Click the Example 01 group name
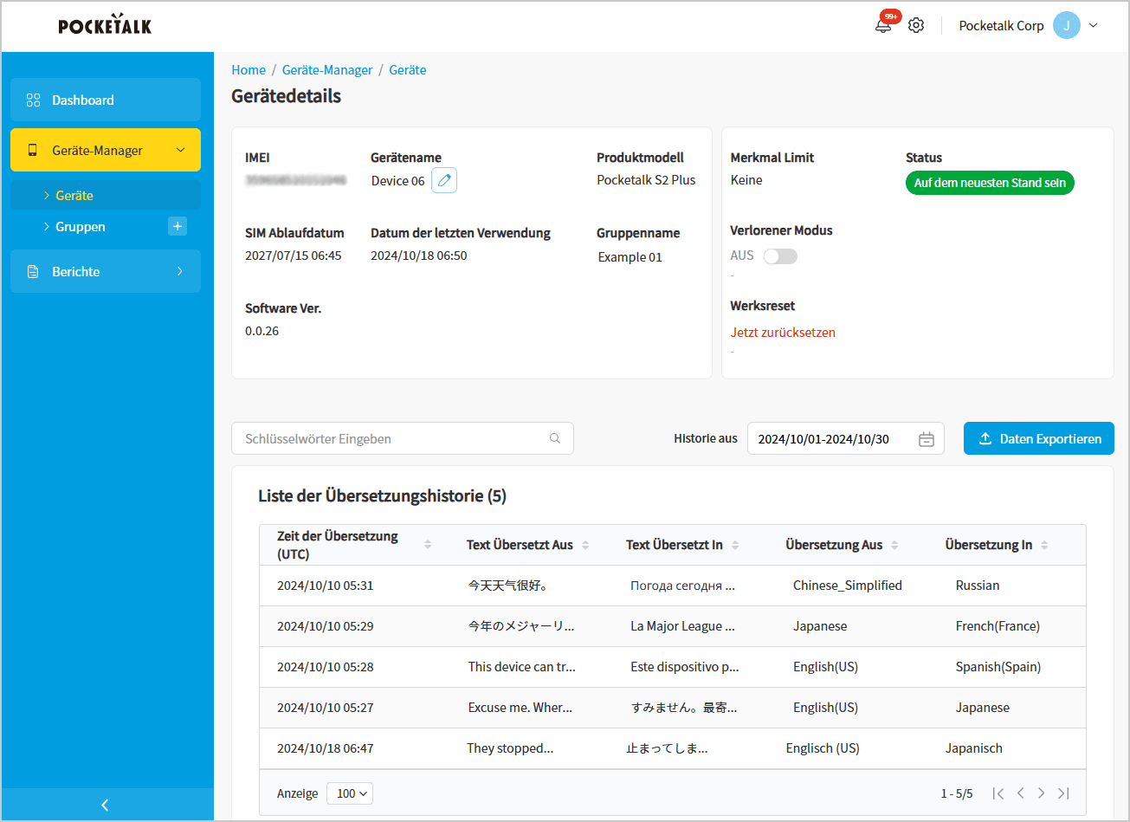The image size is (1130, 822). pos(630,257)
